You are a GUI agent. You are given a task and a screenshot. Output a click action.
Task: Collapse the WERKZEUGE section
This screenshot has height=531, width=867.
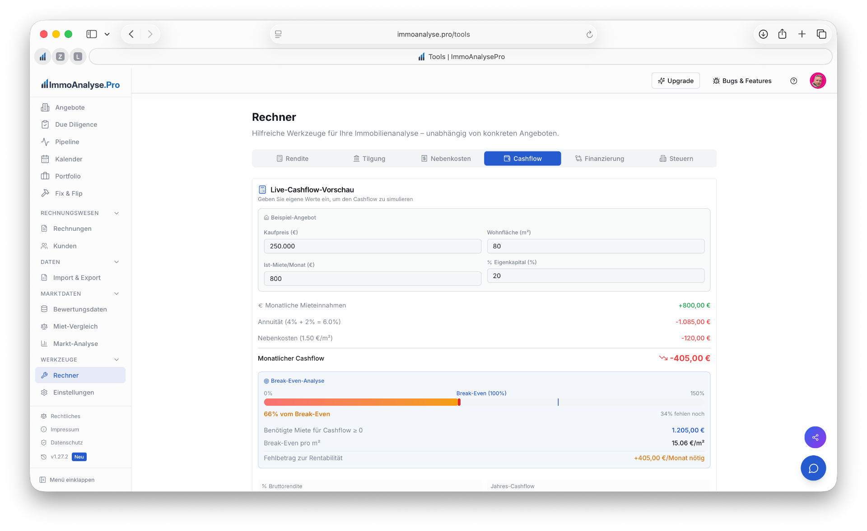click(x=117, y=360)
